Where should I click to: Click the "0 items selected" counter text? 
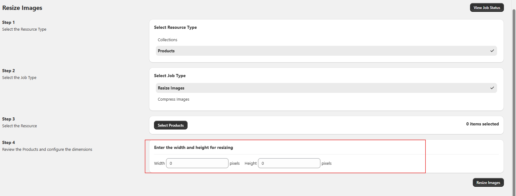click(482, 124)
